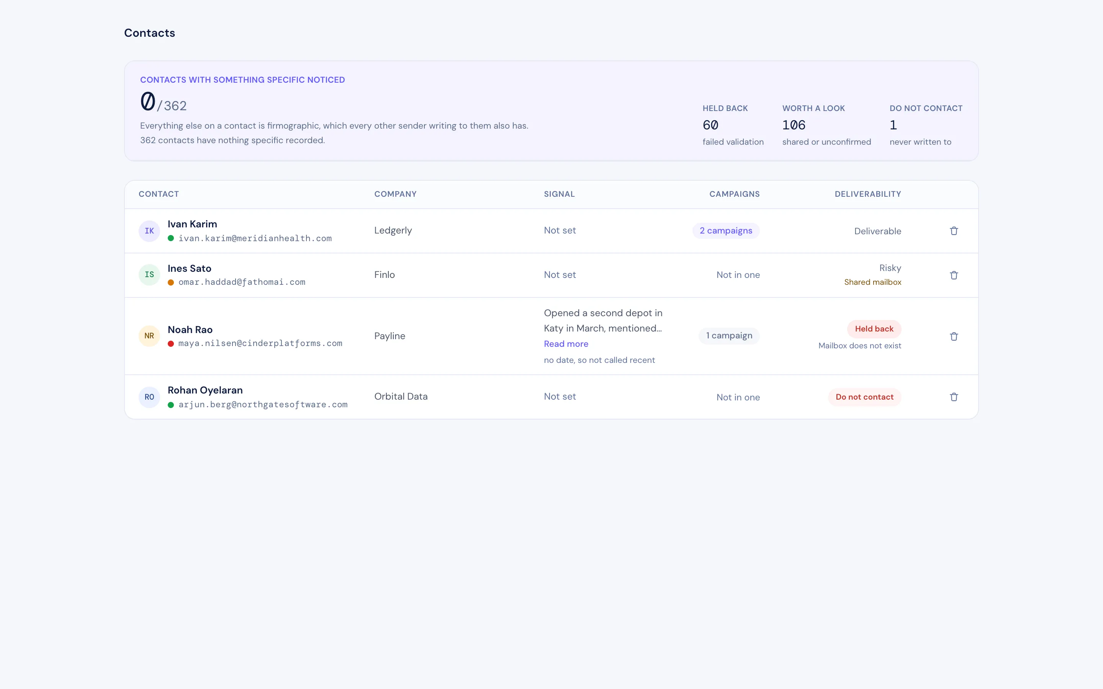Delete the Ines Sato contact row
Viewport: 1103px width, 689px height.
[x=954, y=275]
